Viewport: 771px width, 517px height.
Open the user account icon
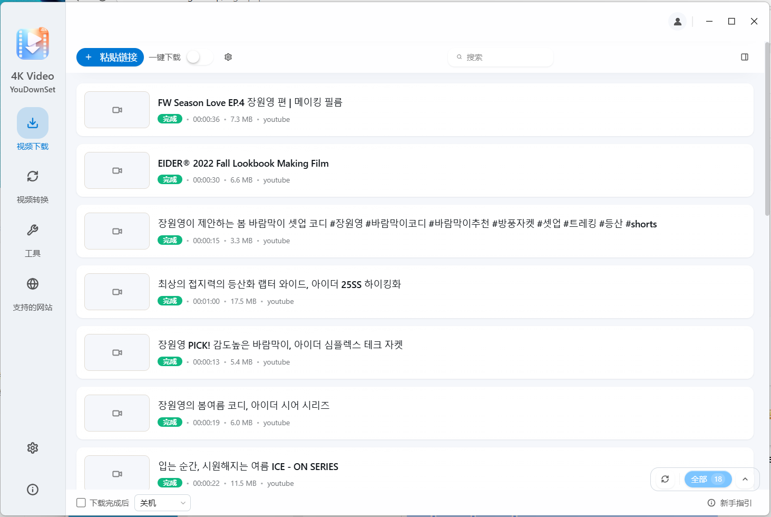click(677, 22)
